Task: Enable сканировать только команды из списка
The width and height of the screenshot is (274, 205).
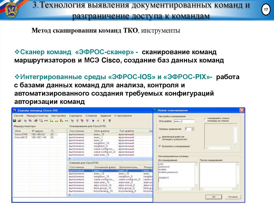Action: coord(205,119)
